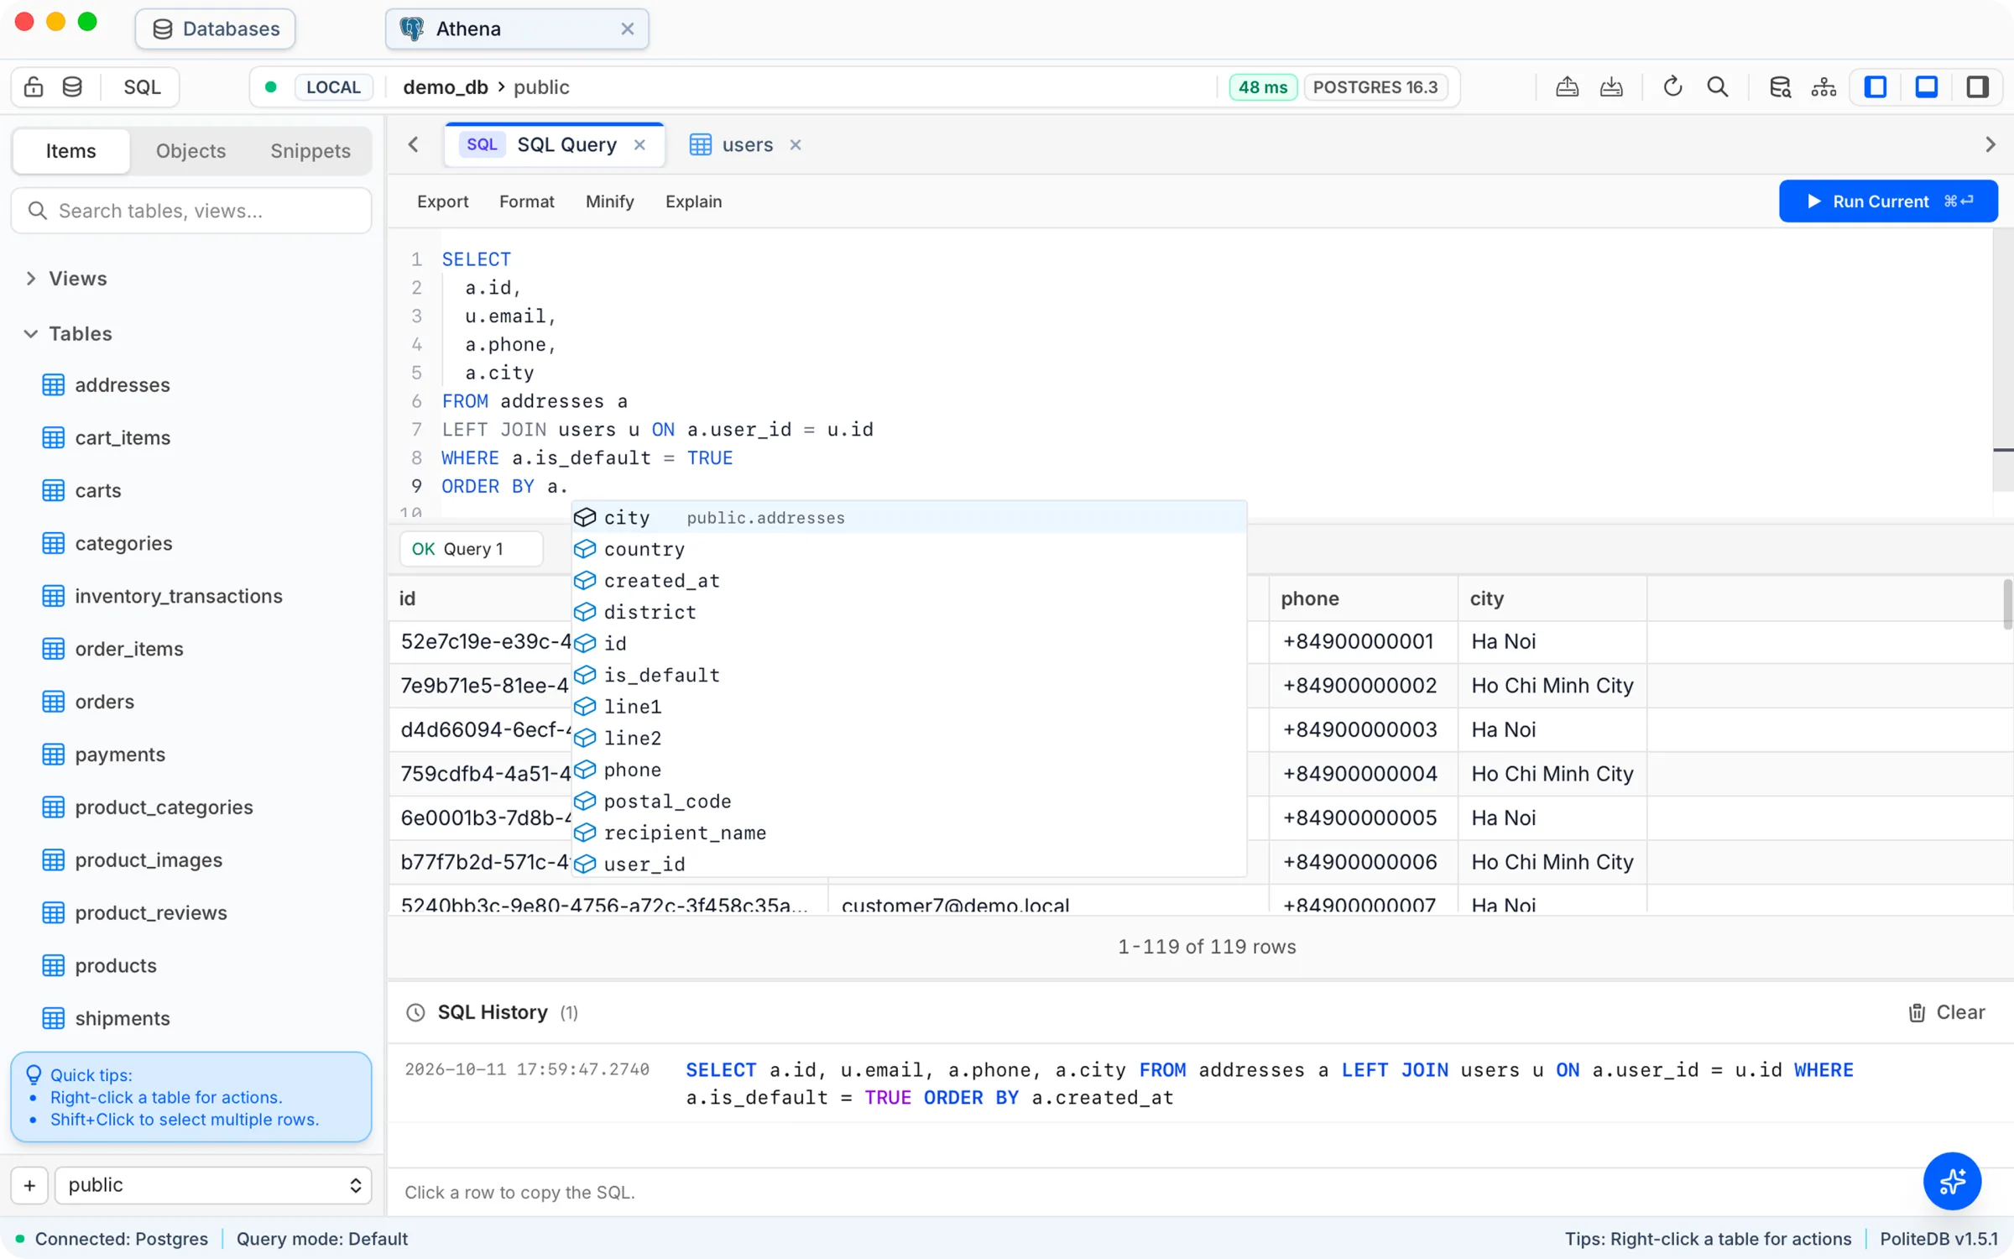
Task: Click the refresh icon
Action: [x=1672, y=87]
